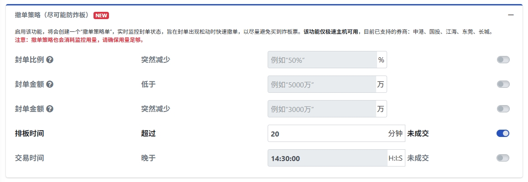This screenshot has width=528, height=182.
Task: Click the help icon beside 封单比例
Action: coord(50,60)
